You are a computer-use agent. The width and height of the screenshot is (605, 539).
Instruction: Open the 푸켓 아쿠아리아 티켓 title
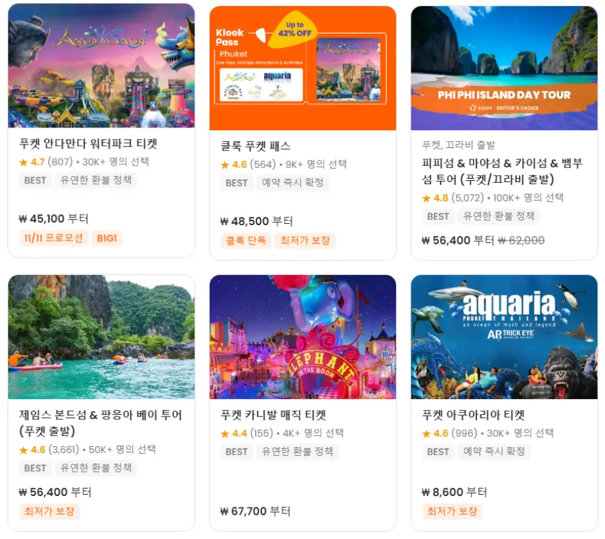[473, 415]
